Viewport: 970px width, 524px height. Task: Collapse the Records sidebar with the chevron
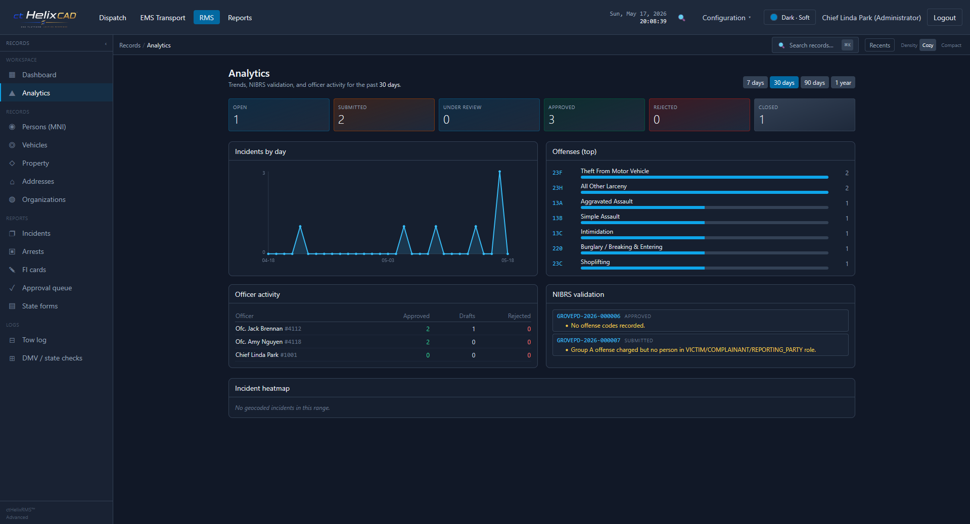[106, 43]
